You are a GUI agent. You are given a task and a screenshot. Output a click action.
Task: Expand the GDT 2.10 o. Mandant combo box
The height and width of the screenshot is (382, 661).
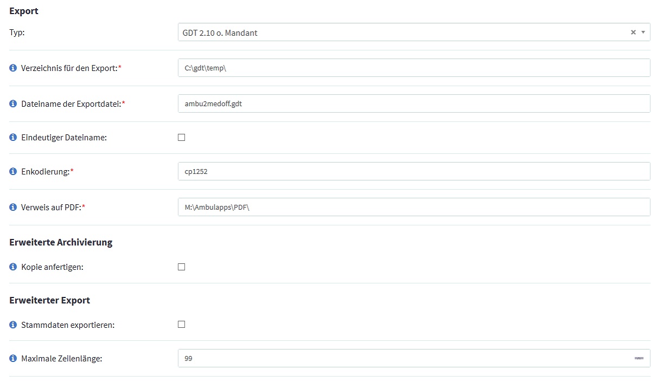point(414,33)
